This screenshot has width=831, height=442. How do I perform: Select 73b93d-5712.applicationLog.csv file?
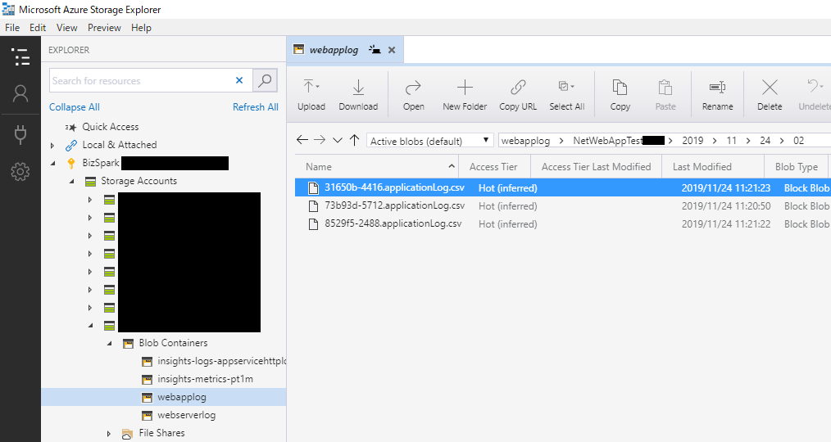(563, 206)
